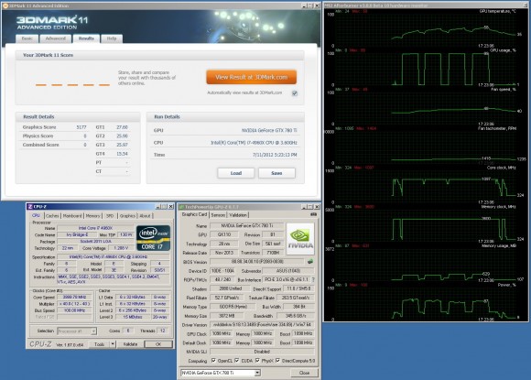Click the Graphics Score value 5177
This screenshot has width=531, height=380.
[81, 127]
